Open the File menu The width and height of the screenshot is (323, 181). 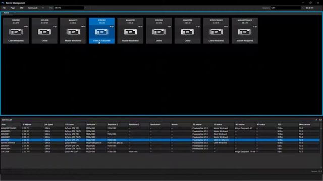point(5,8)
